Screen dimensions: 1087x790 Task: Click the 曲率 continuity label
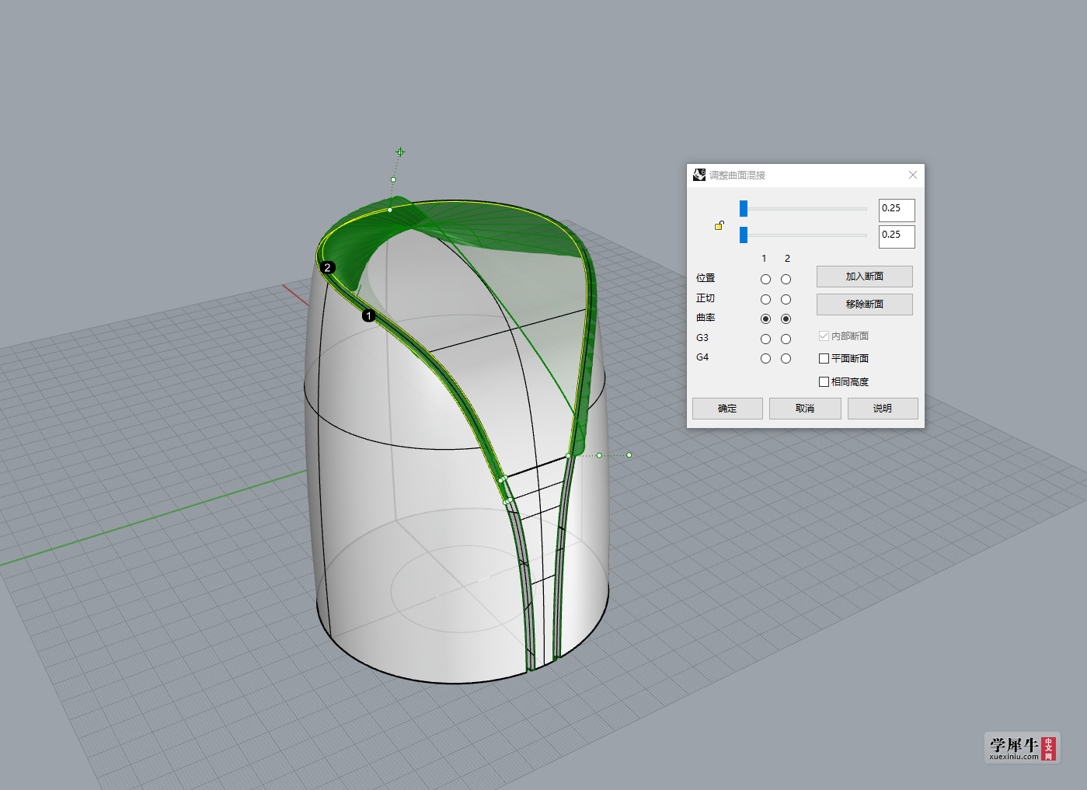point(706,318)
